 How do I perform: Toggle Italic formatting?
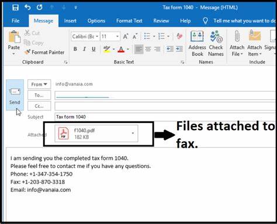[84, 49]
